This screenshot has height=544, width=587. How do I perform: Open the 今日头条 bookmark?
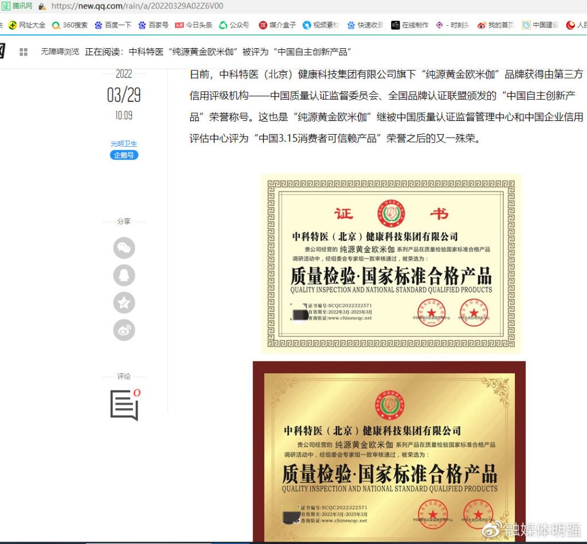click(x=194, y=25)
